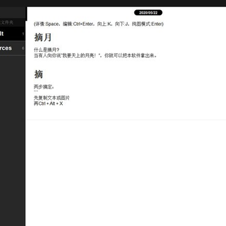Click the 2020/05/22 date badge

pos(148,13)
